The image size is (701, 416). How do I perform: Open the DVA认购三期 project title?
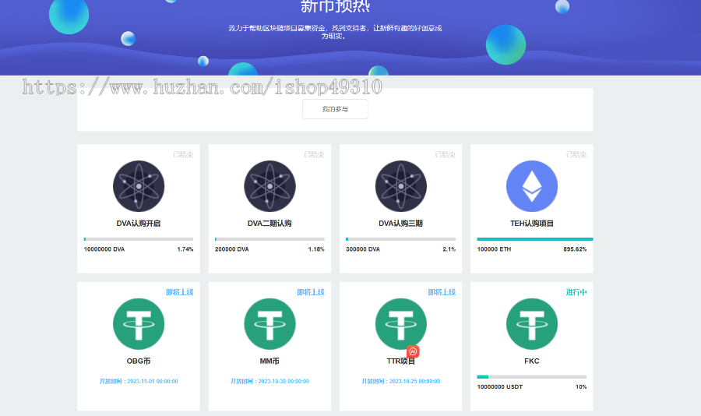coord(400,224)
